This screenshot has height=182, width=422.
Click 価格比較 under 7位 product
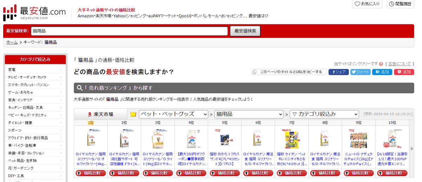click(x=292, y=173)
